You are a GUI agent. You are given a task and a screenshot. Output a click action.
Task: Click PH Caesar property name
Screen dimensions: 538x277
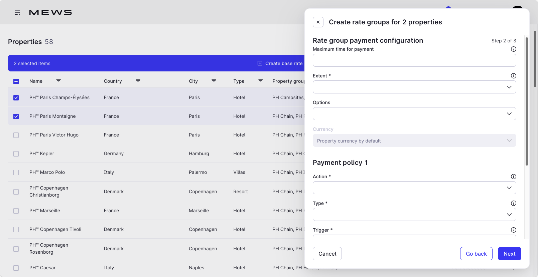(x=42, y=268)
